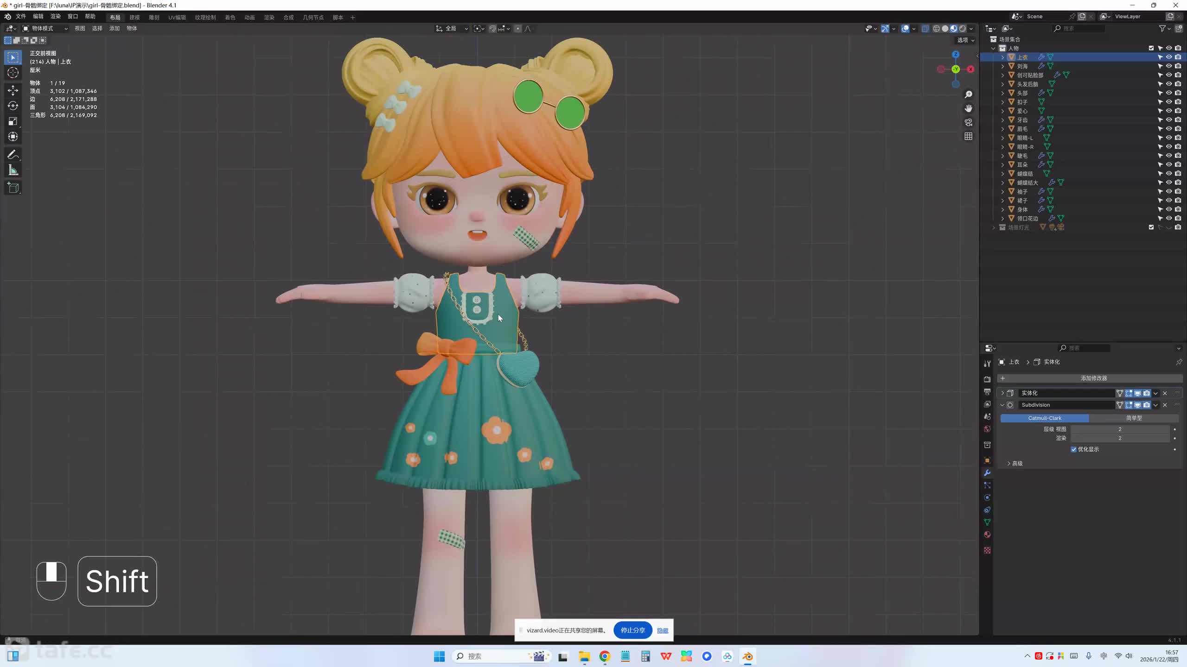The image size is (1187, 667).
Task: Select the Add Cube tool
Action: [x=13, y=188]
